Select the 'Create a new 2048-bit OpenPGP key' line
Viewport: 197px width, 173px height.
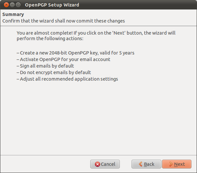click(x=75, y=53)
